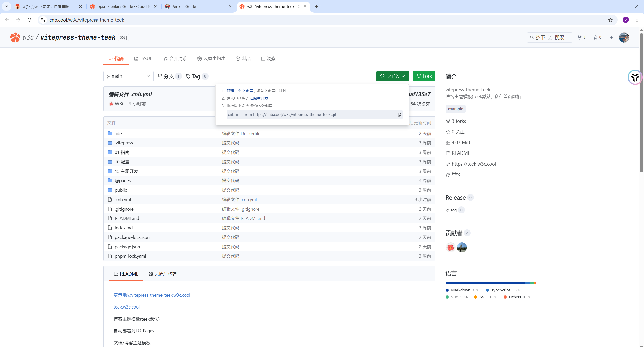The image size is (644, 347).
Task: Select the README tab below the file list
Action: coord(126,274)
